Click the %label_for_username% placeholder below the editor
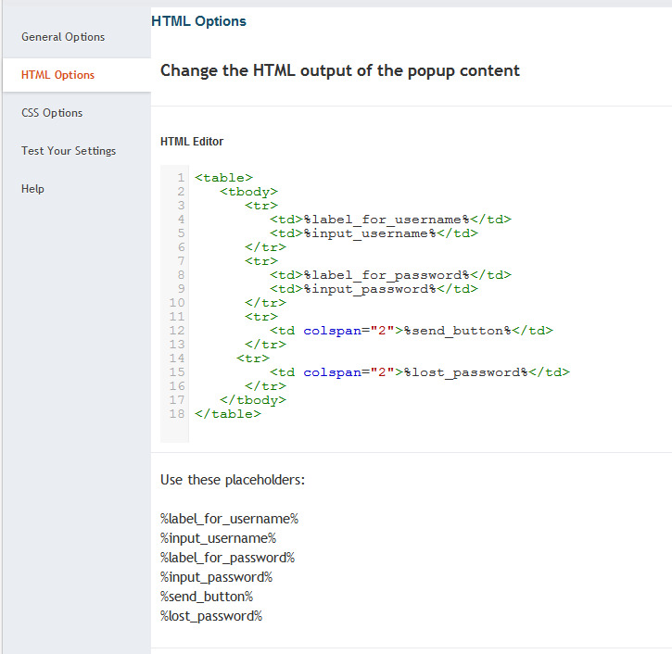 click(x=229, y=519)
